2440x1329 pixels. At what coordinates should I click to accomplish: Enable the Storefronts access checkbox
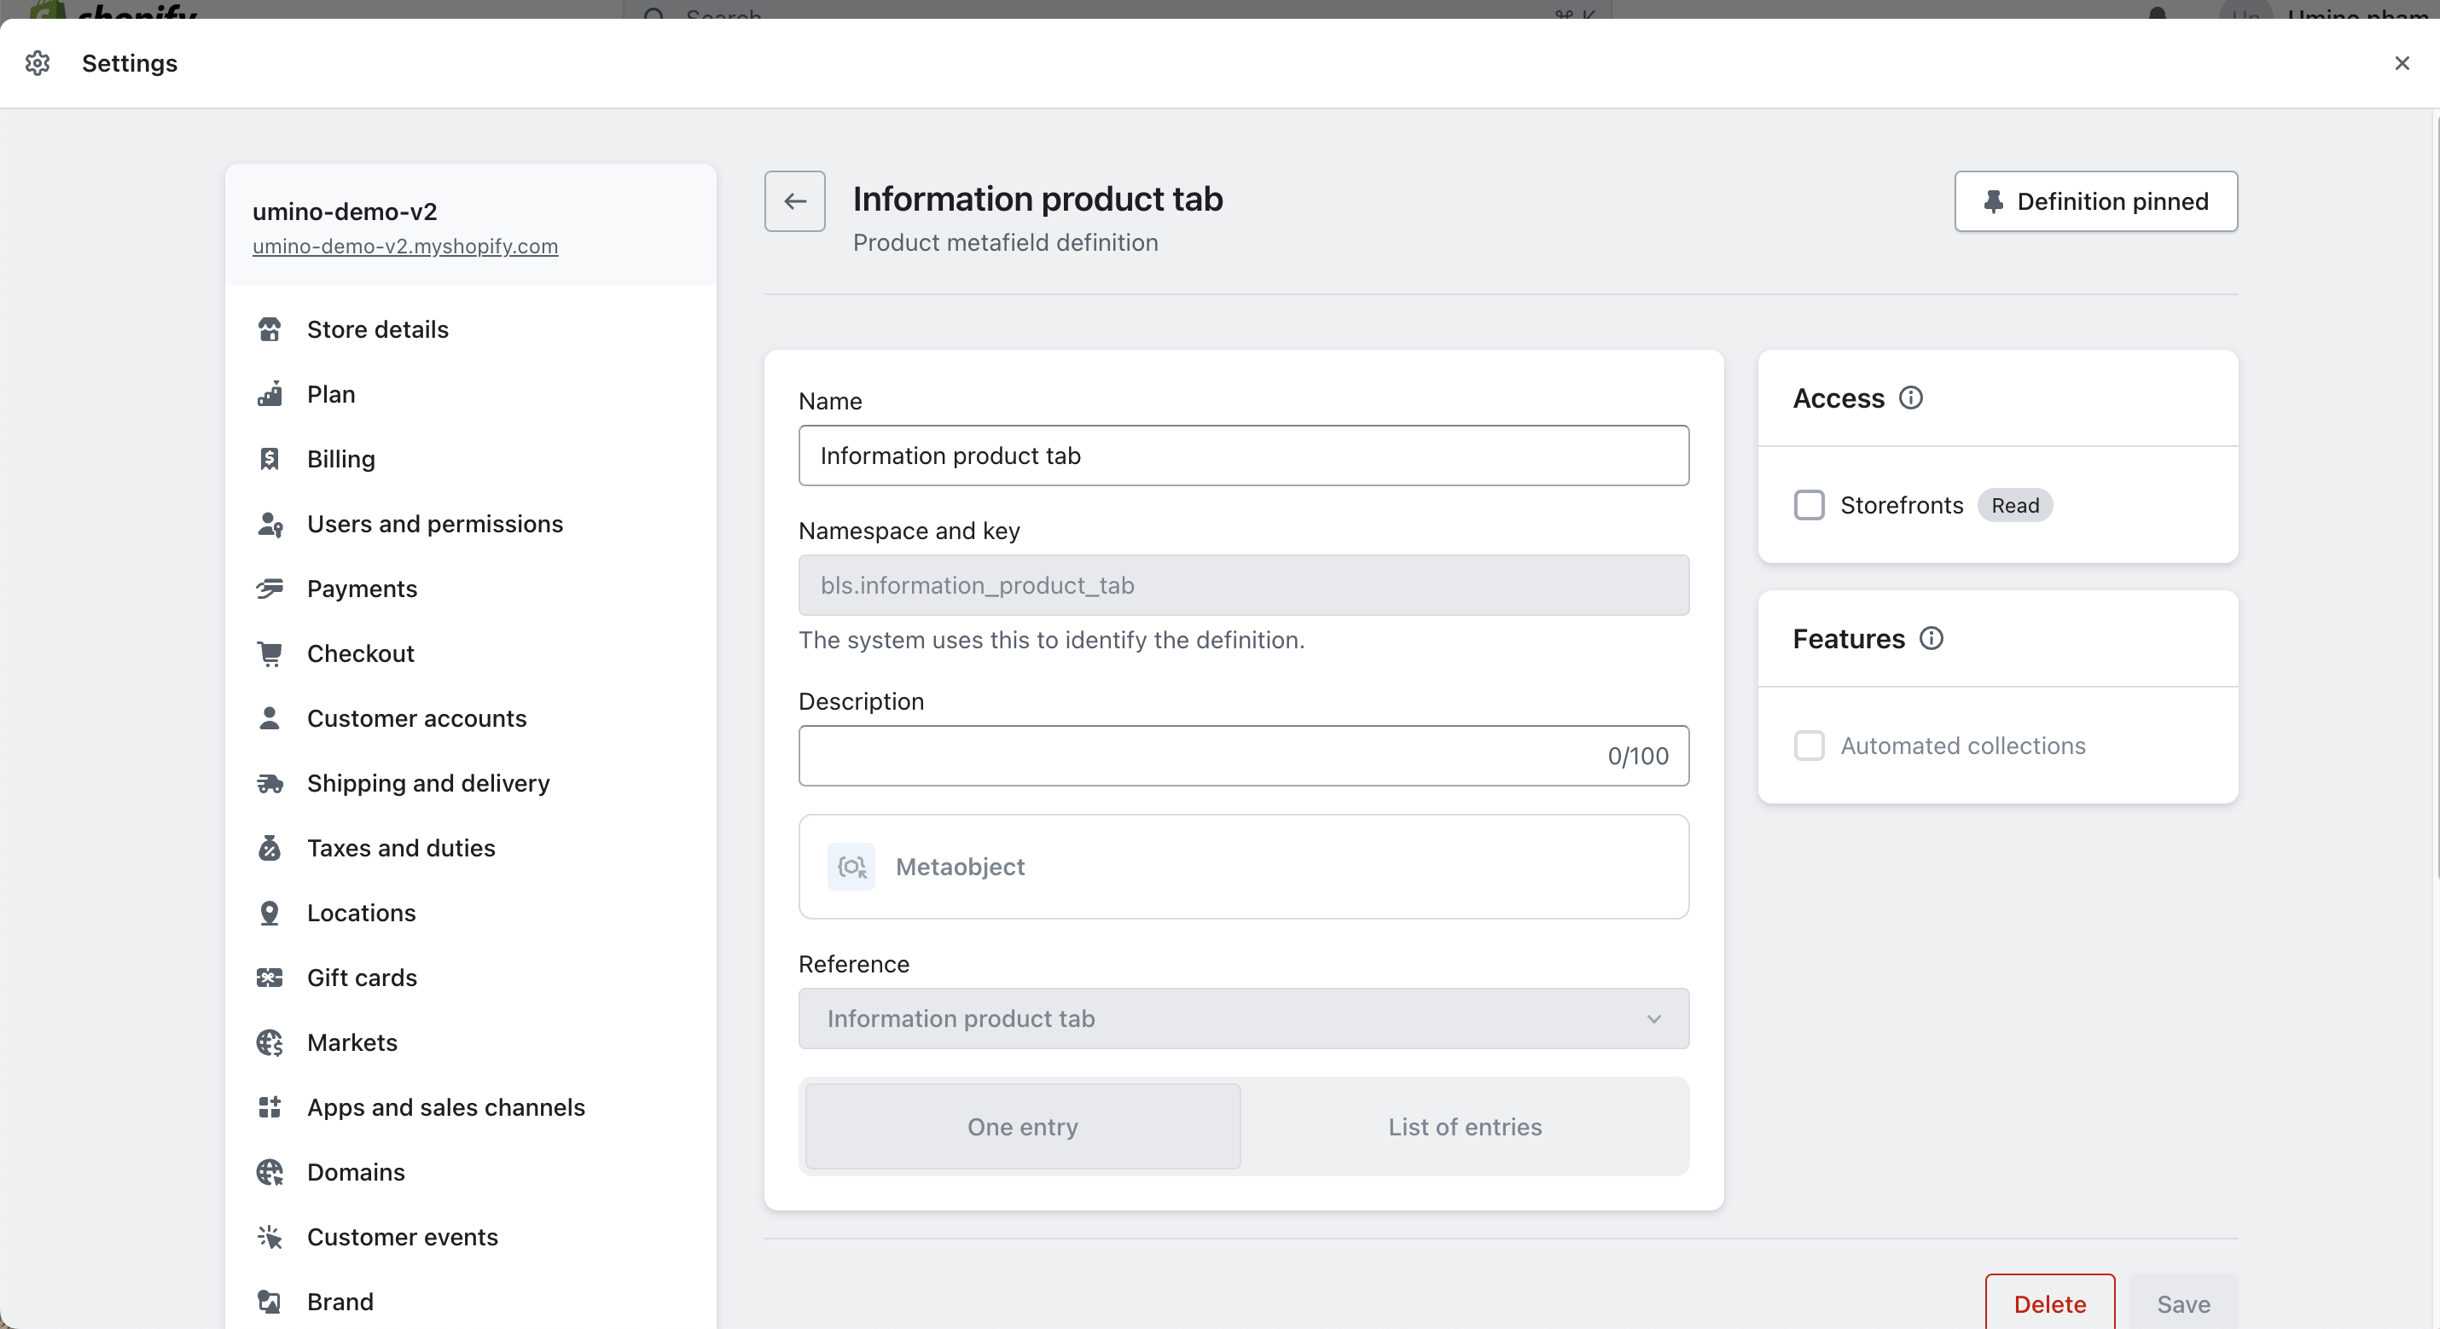coord(1808,505)
